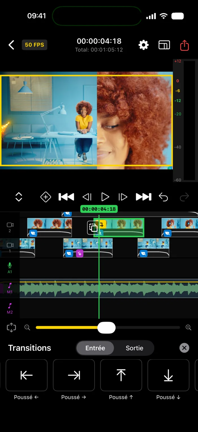The image size is (198, 432).
Task: Apply the Poussé → transition
Action: tap(74, 375)
